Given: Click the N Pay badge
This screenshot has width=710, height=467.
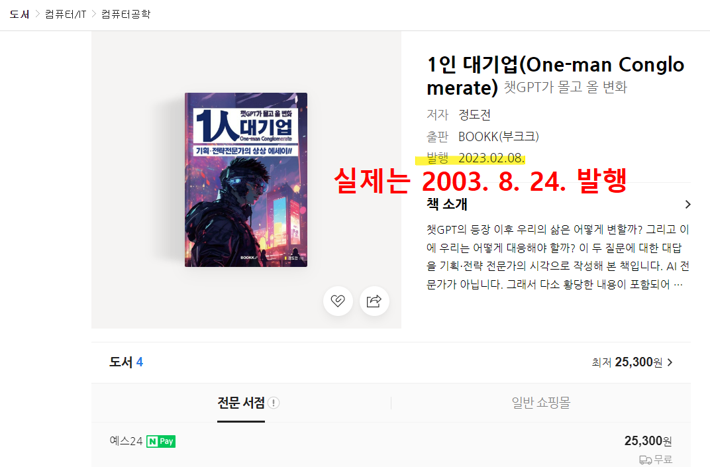Looking at the screenshot, I should [x=161, y=441].
